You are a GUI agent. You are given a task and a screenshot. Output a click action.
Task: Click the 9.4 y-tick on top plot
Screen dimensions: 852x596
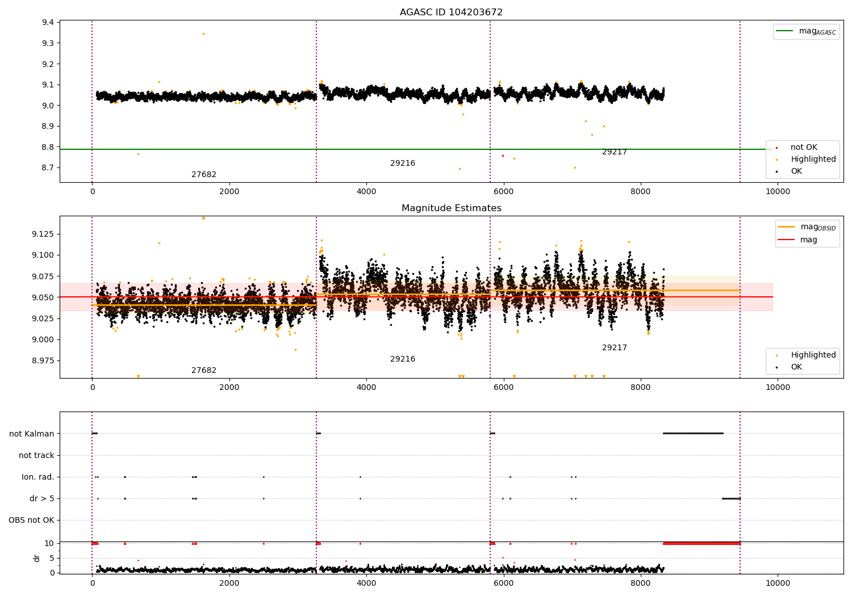48,23
